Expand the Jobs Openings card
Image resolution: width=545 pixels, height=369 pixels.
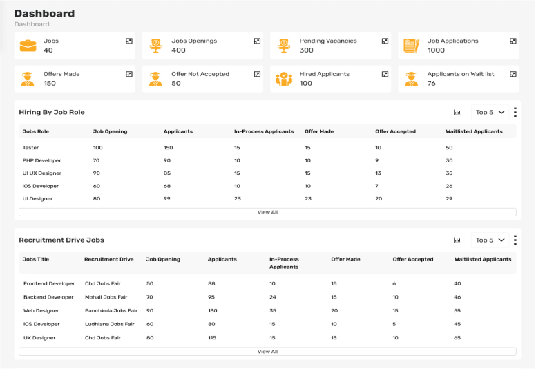point(257,41)
